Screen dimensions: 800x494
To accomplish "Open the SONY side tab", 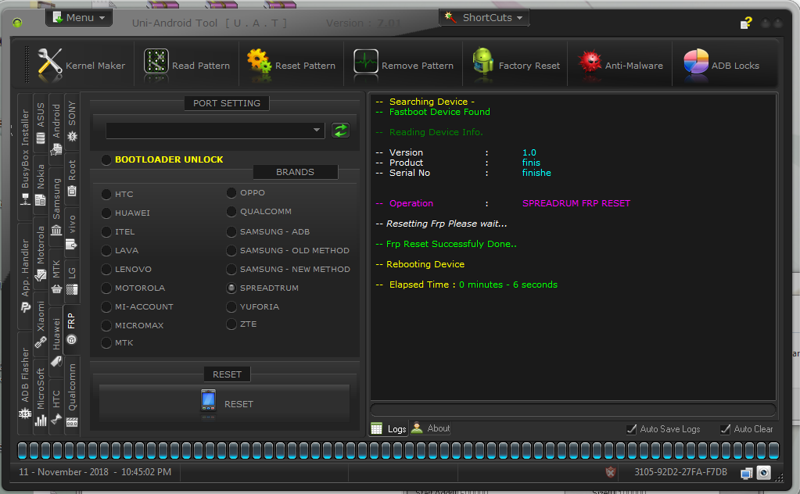I will (x=72, y=121).
